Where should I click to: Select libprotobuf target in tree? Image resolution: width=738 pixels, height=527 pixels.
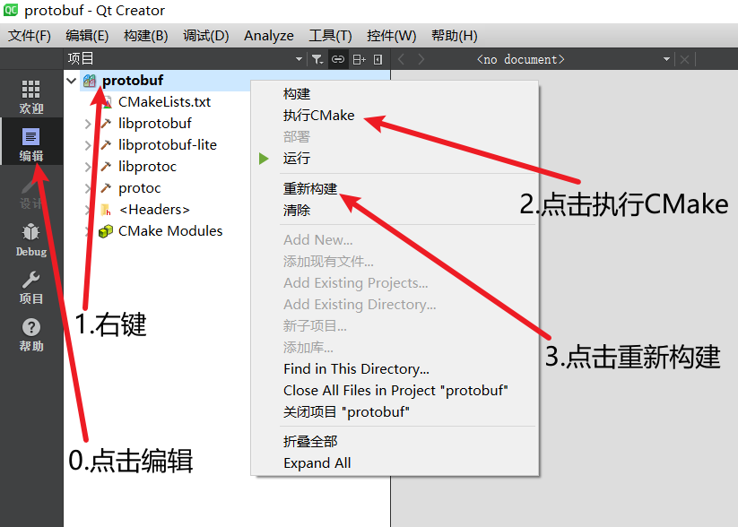click(155, 124)
